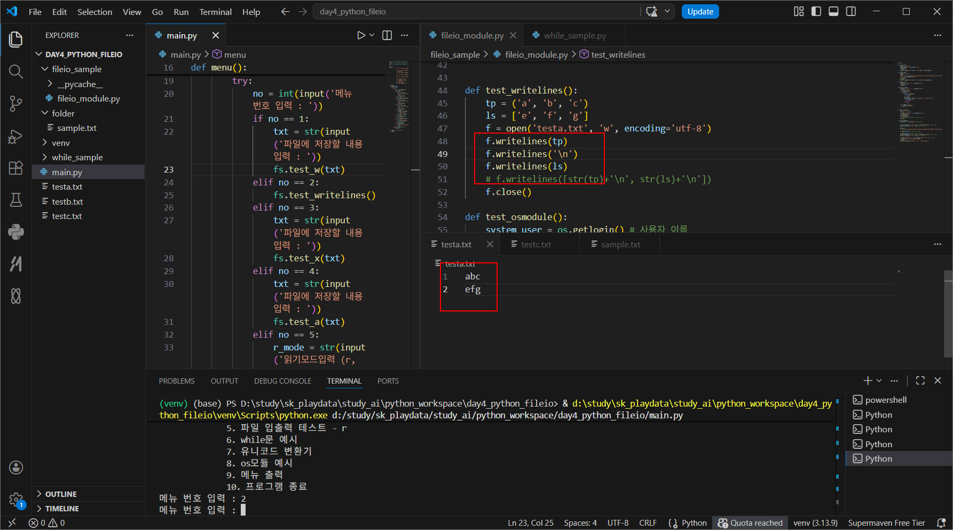Expand the OUTLINE section
This screenshot has width=953, height=530.
(x=89, y=494)
